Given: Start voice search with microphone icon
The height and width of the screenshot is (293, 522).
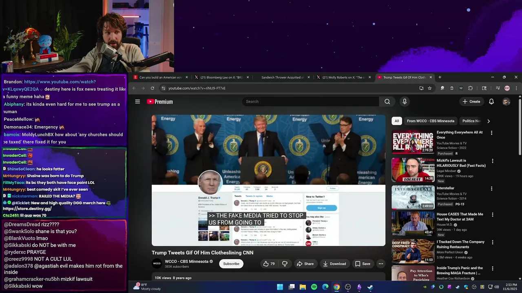Looking at the screenshot, I should (x=405, y=101).
